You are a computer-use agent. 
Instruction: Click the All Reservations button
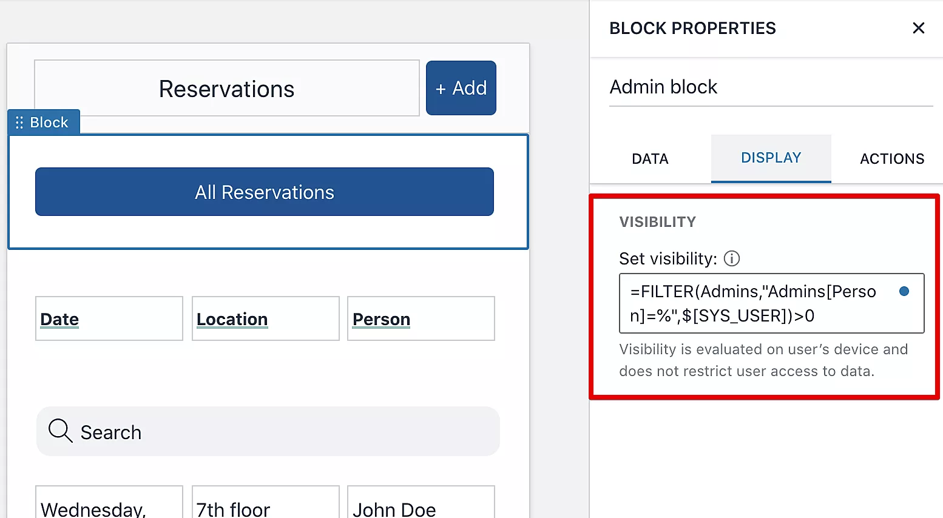point(265,192)
